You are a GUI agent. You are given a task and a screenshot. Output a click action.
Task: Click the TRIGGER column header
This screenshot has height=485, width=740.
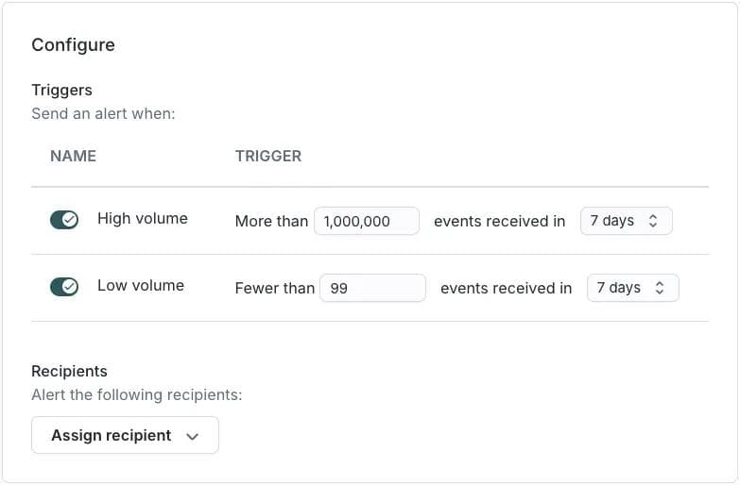[x=268, y=156]
